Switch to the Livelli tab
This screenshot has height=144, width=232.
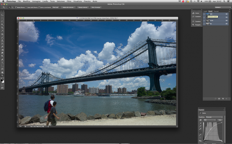click(205, 11)
